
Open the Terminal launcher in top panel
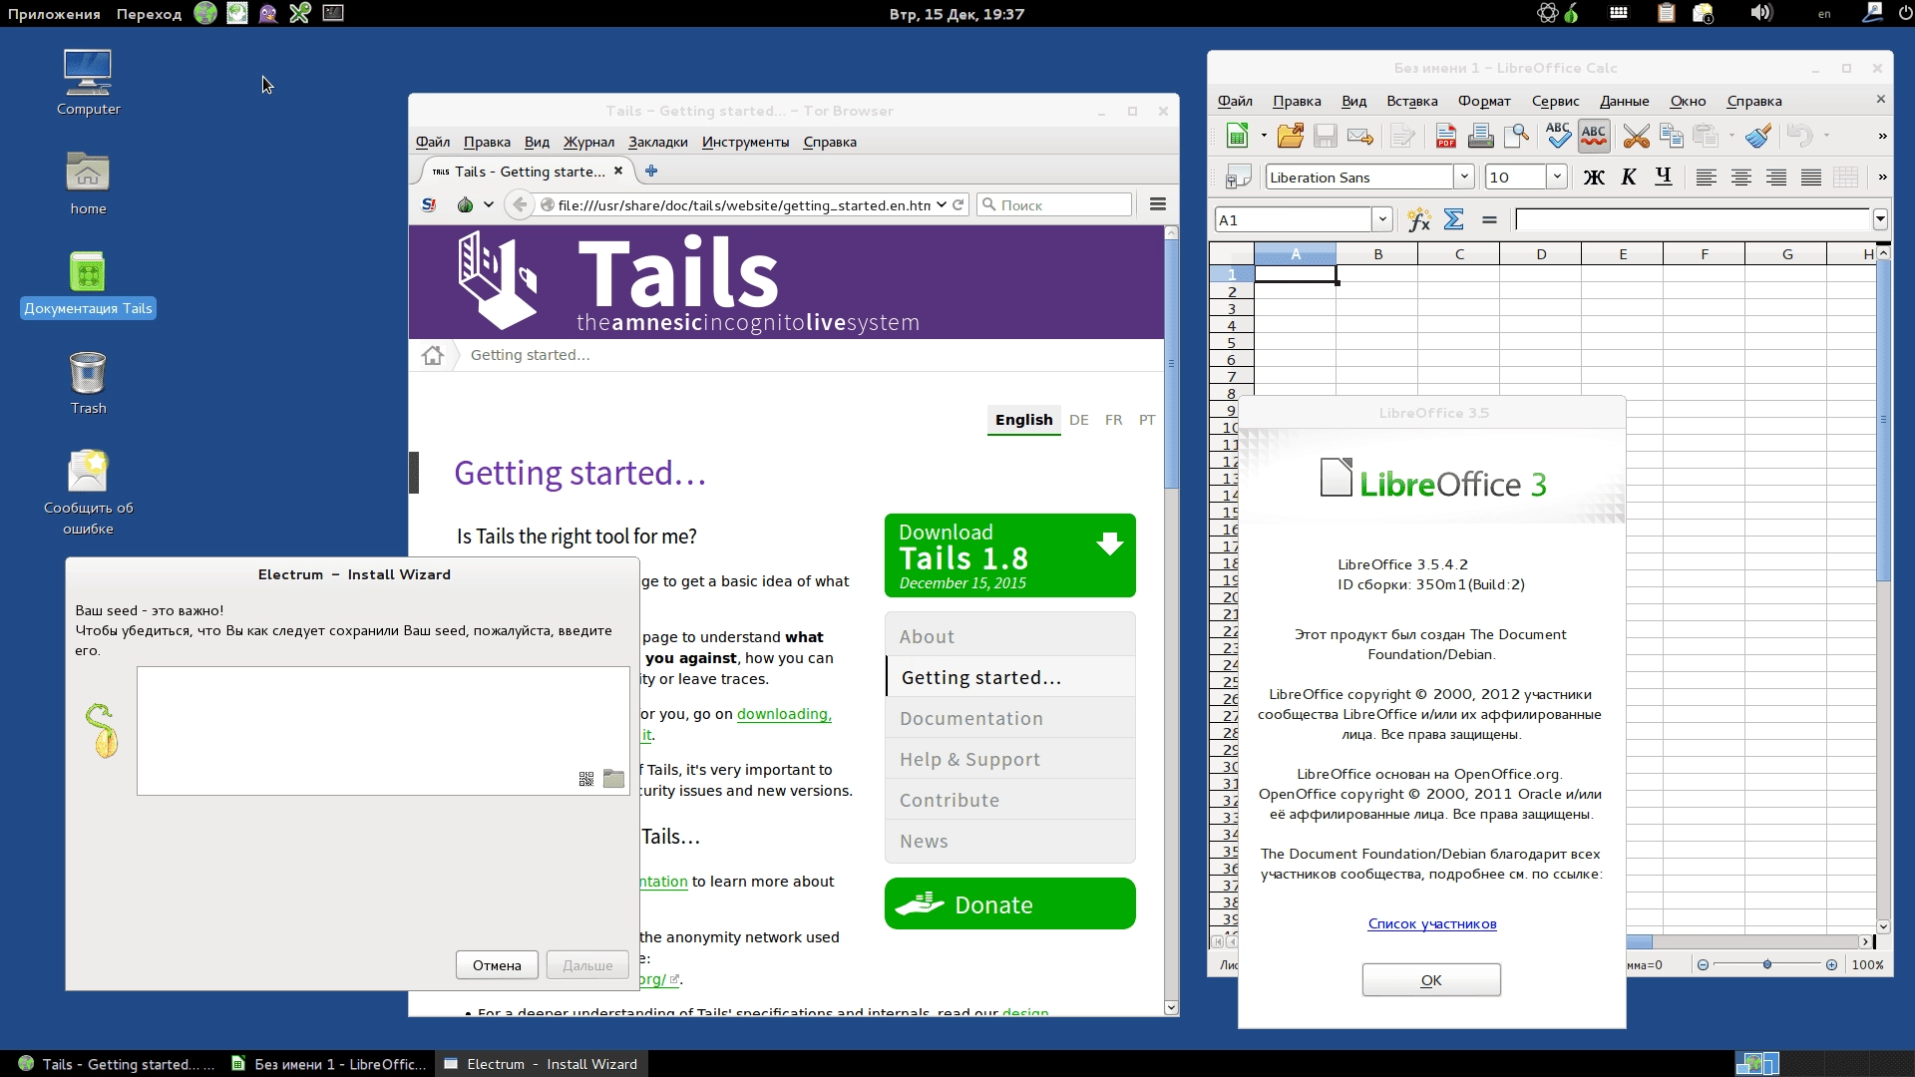click(x=333, y=13)
